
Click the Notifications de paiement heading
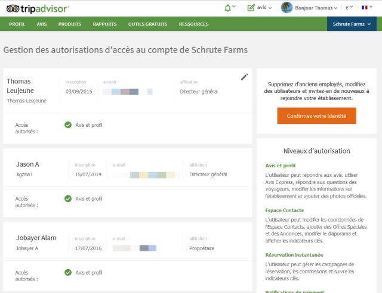(x=294, y=291)
